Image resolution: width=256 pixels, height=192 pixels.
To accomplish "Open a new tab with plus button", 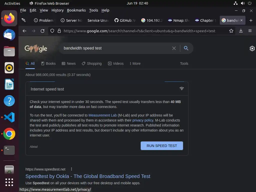I will pos(251,20).
